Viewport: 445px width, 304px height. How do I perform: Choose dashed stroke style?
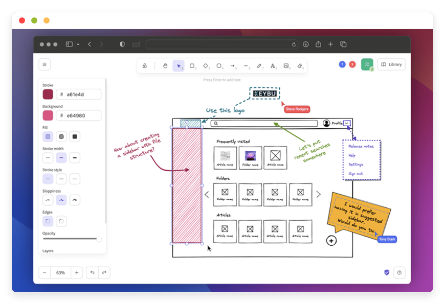tap(61, 179)
